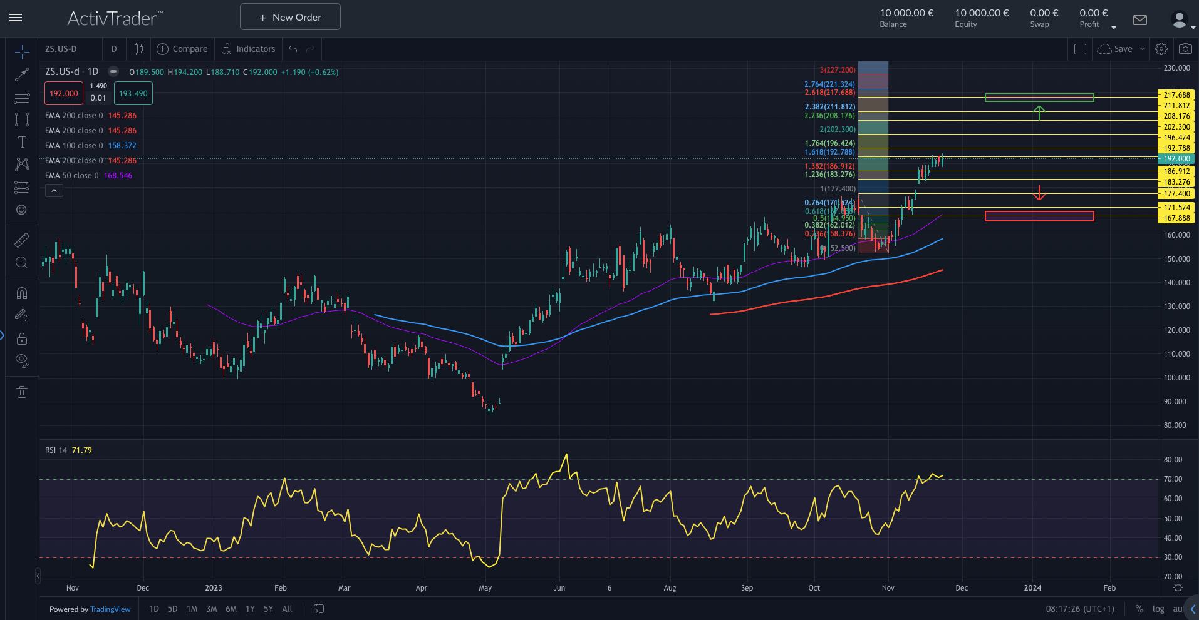The height and width of the screenshot is (620, 1199).
Task: Toggle lock all drawing tools
Action: [22, 338]
